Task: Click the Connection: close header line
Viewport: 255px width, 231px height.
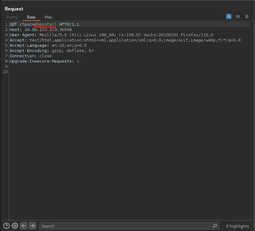Action: 30,56
